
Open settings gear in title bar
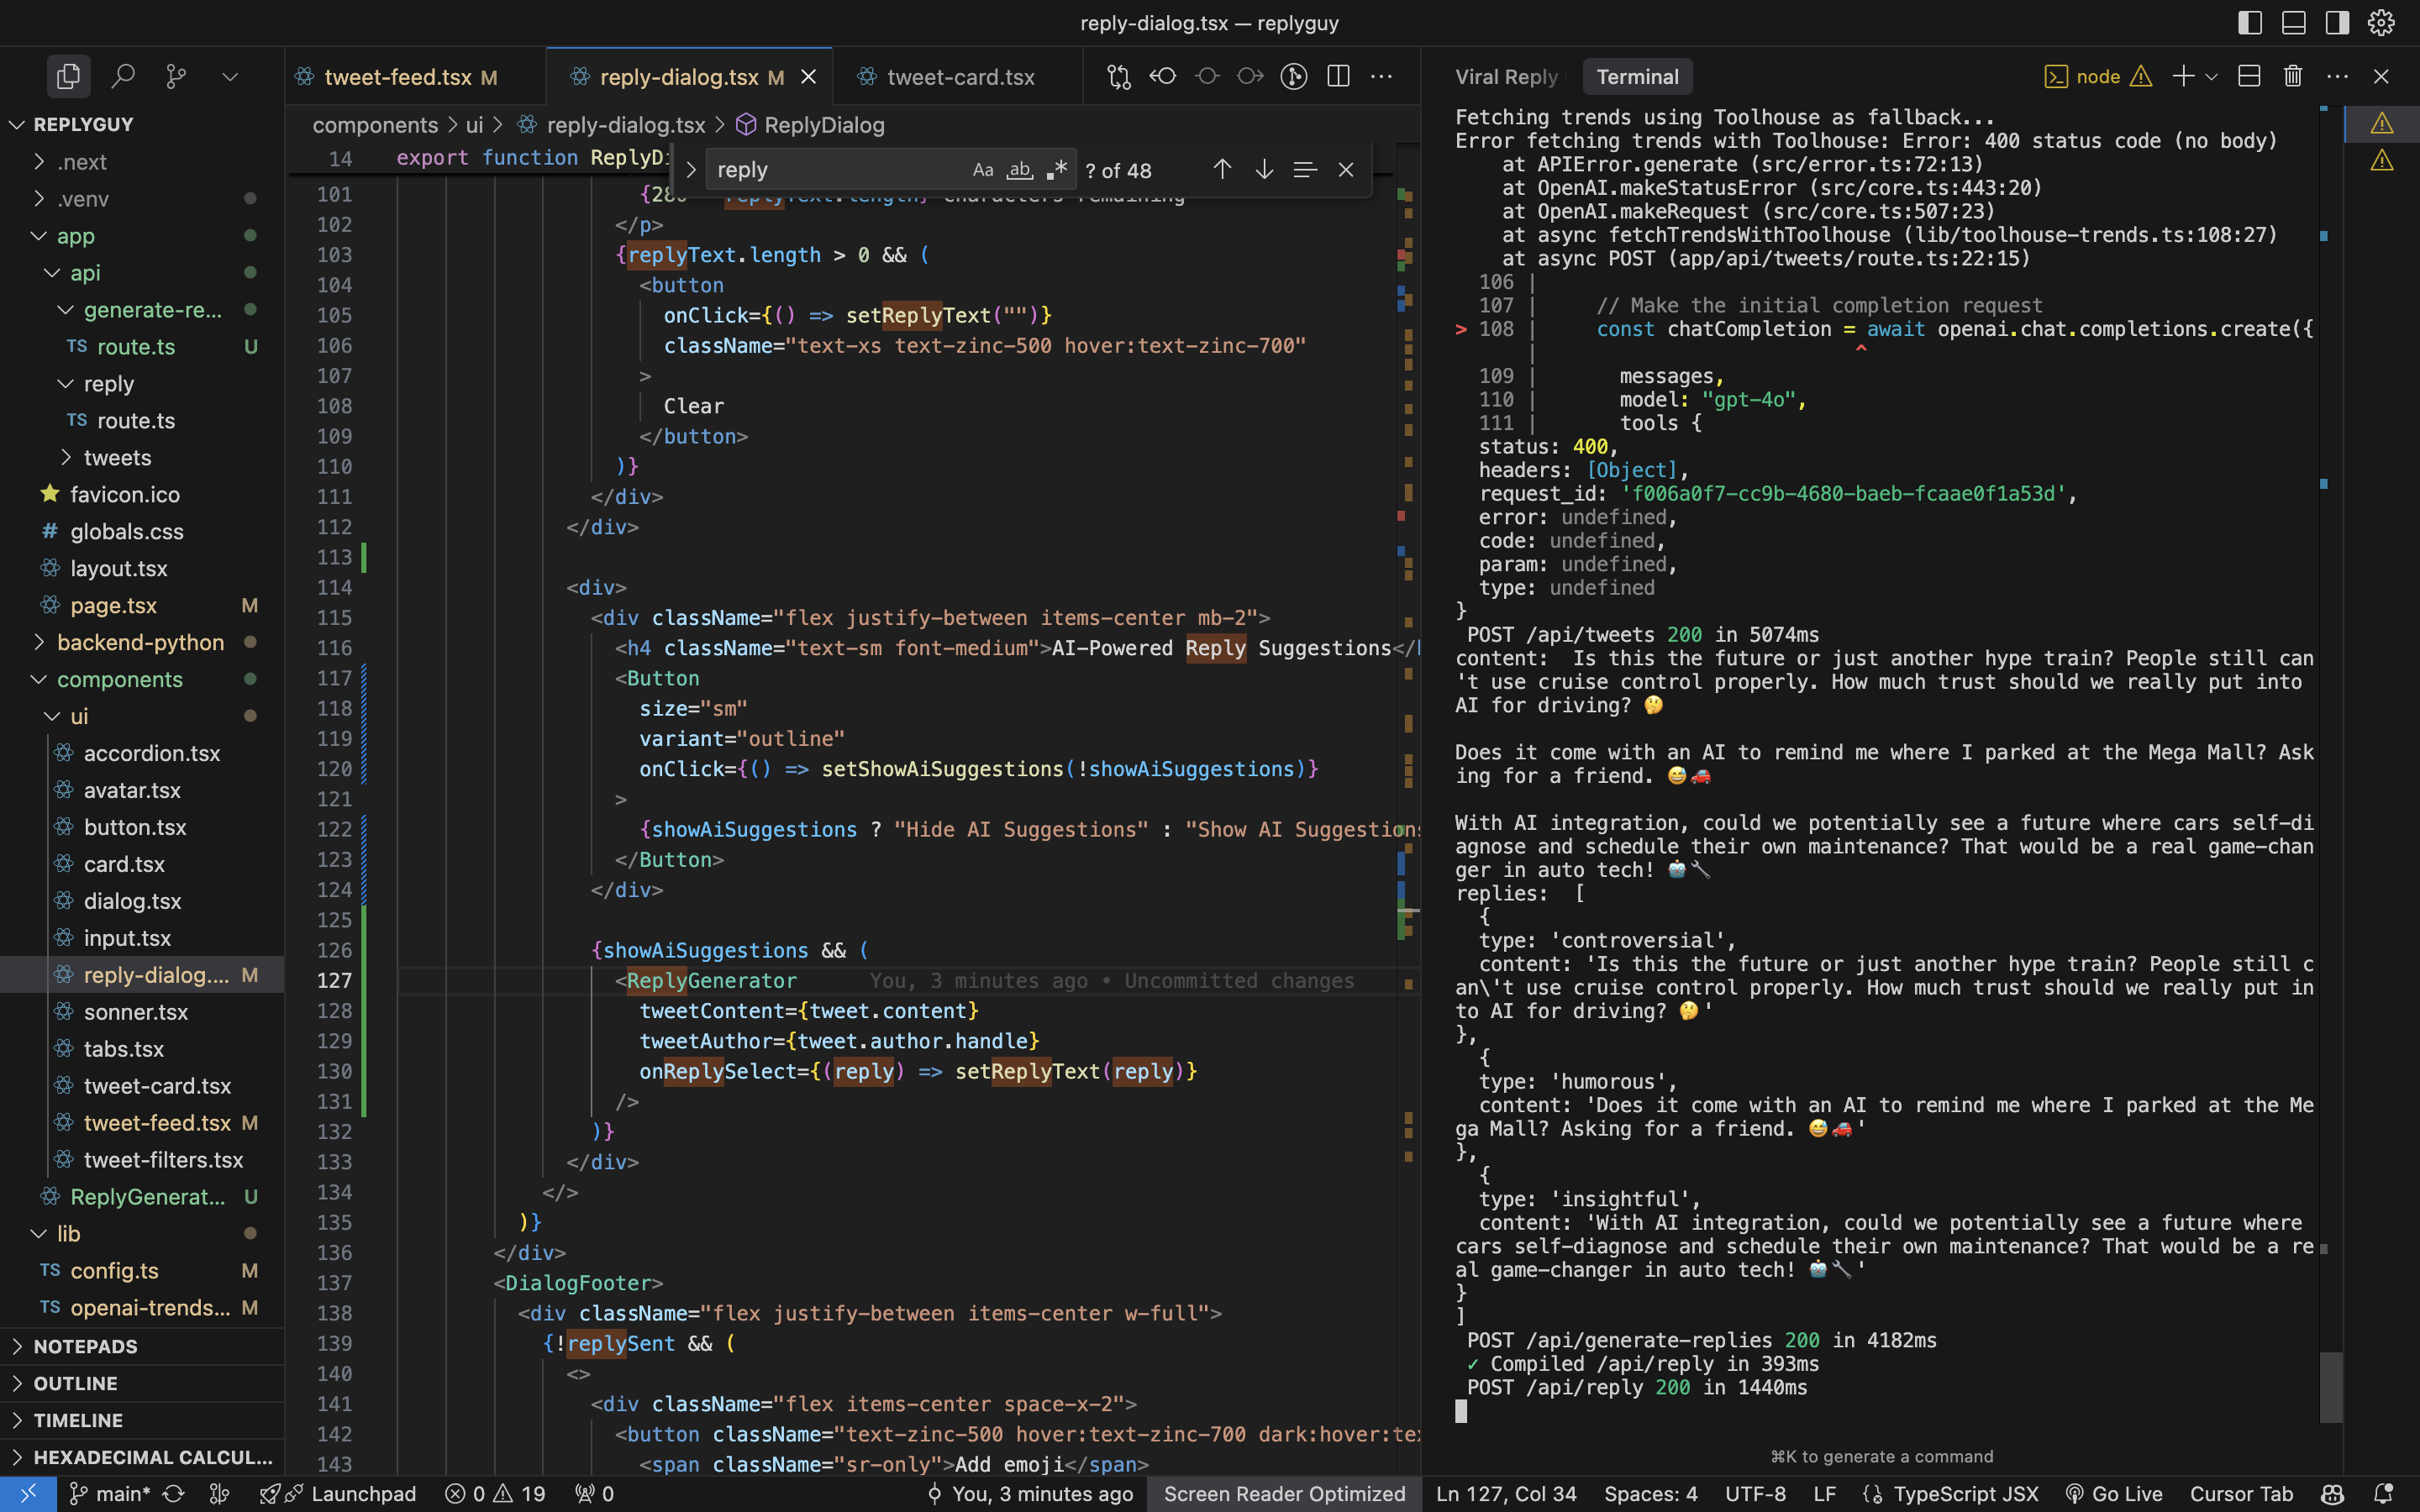point(2381,22)
